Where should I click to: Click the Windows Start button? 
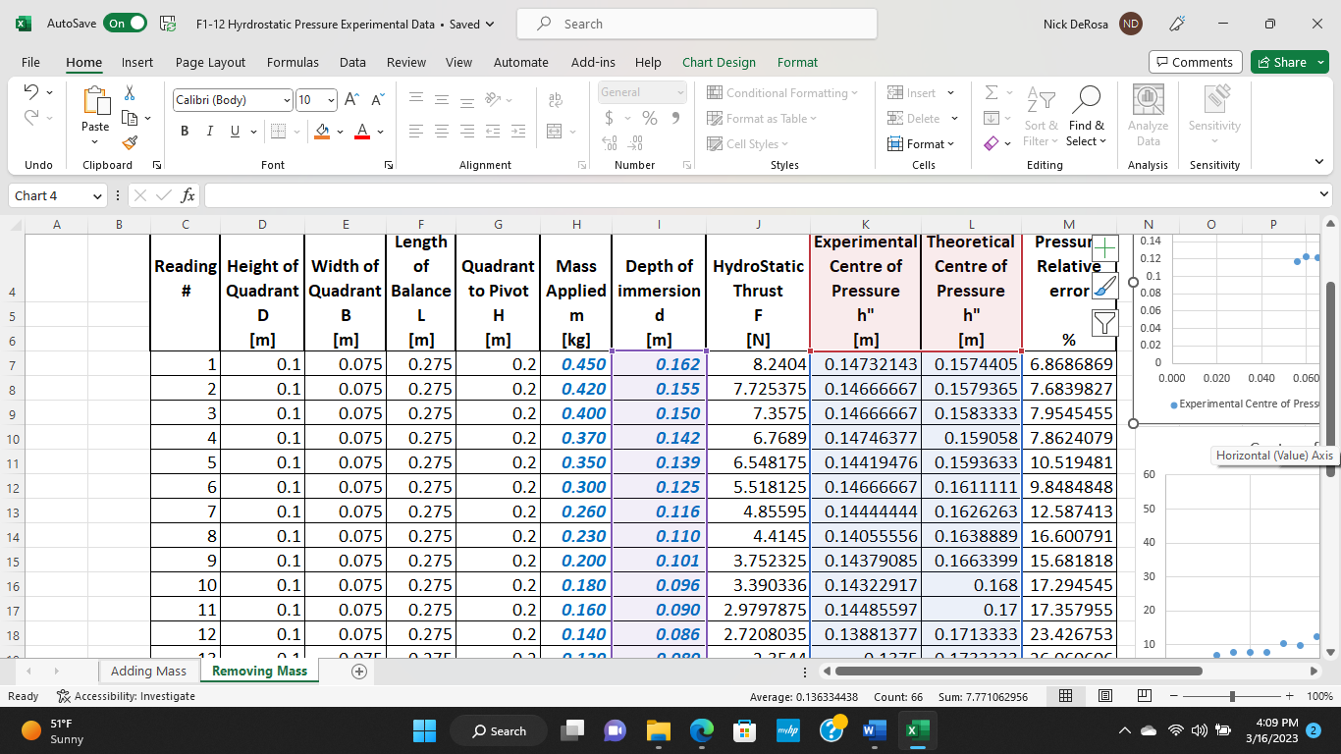coord(424,730)
